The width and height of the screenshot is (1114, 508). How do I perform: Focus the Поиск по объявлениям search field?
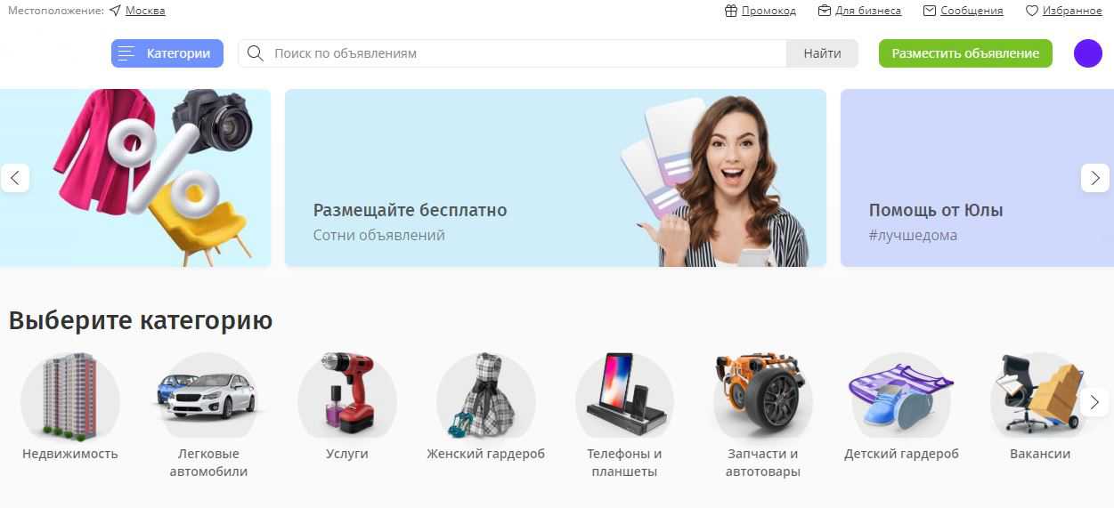525,53
